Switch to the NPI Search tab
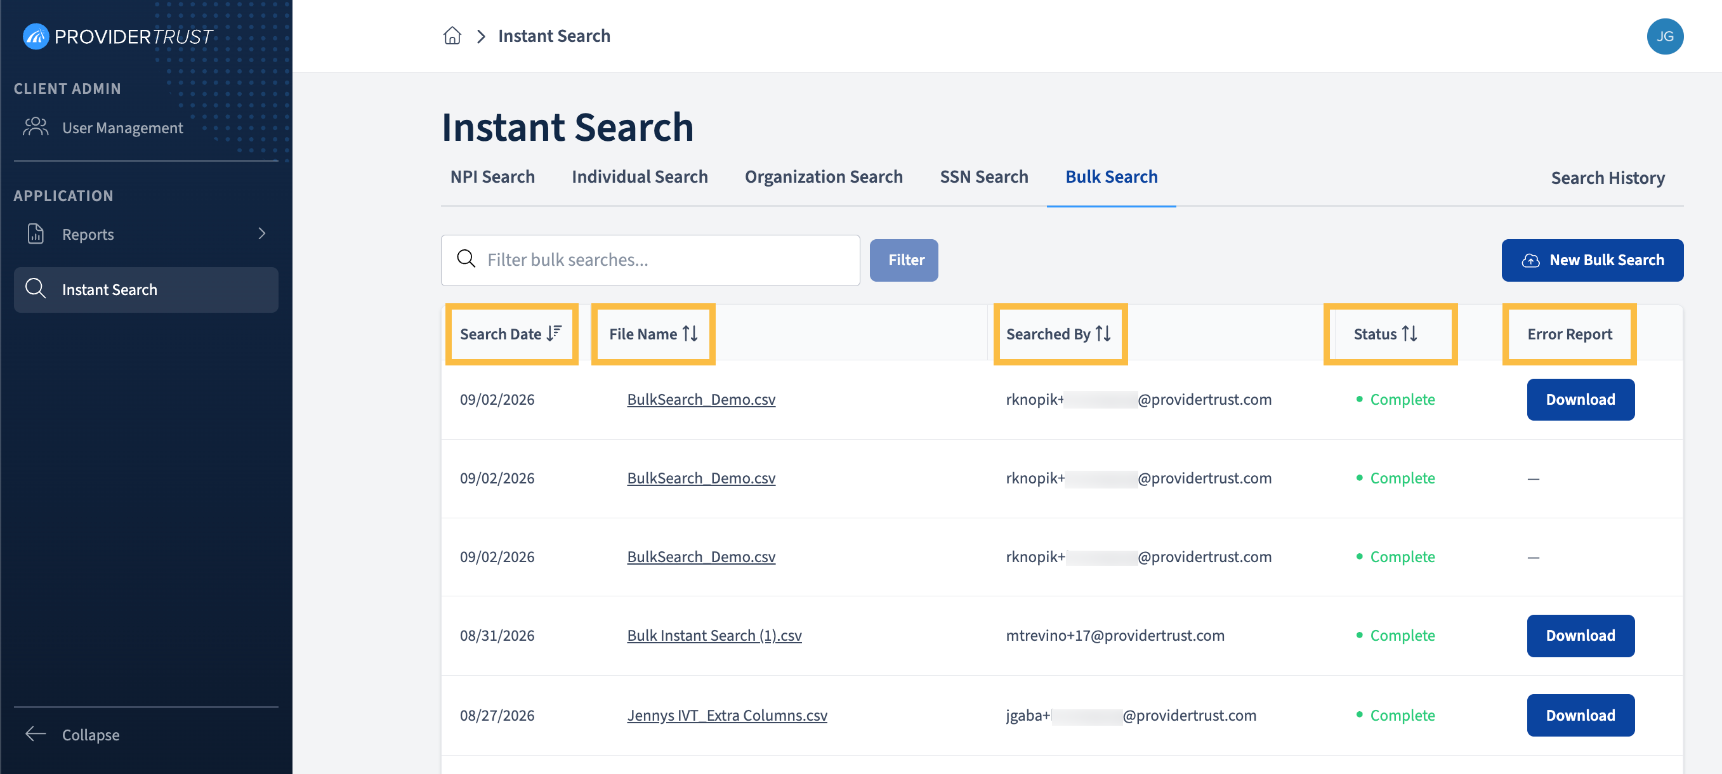1722x774 pixels. coord(492,176)
